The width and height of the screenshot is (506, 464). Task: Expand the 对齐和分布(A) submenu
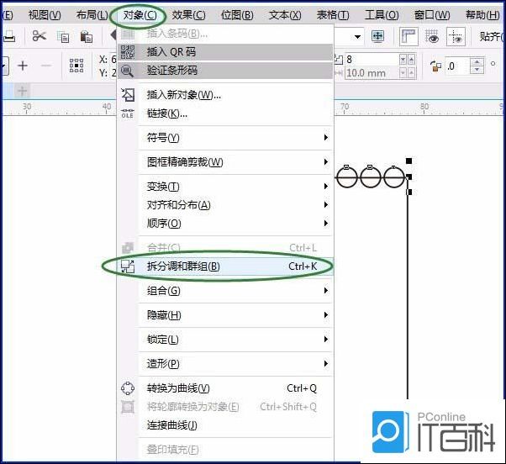coord(225,205)
